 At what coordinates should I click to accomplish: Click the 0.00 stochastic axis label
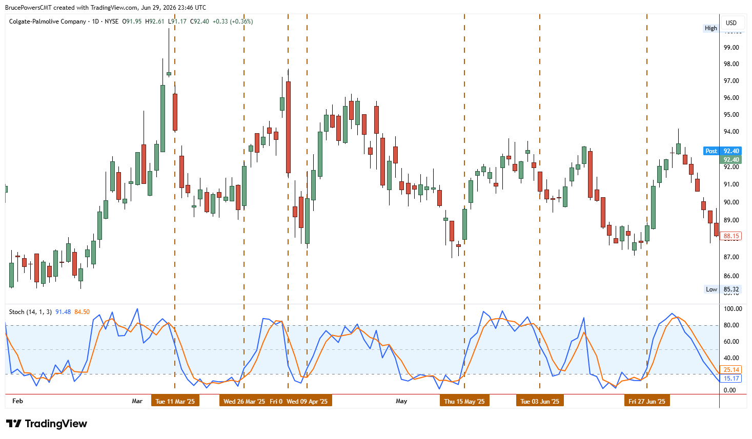729,390
